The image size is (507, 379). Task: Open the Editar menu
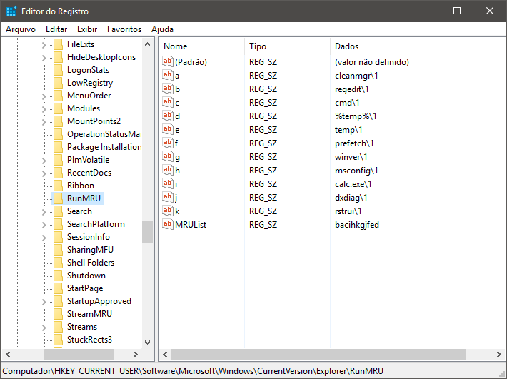click(x=56, y=29)
